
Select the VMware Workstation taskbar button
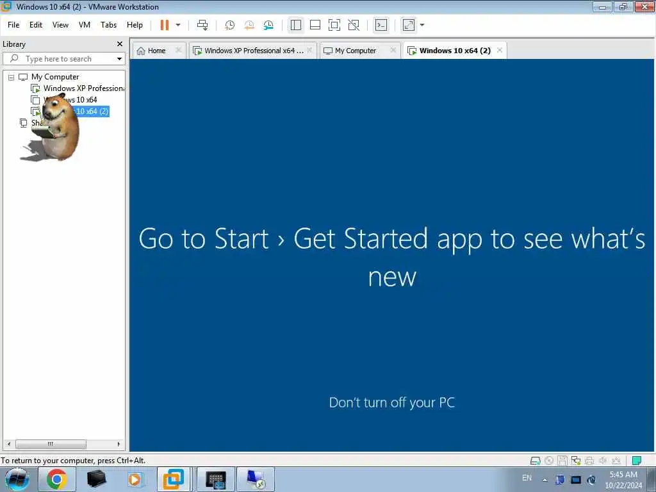point(173,479)
